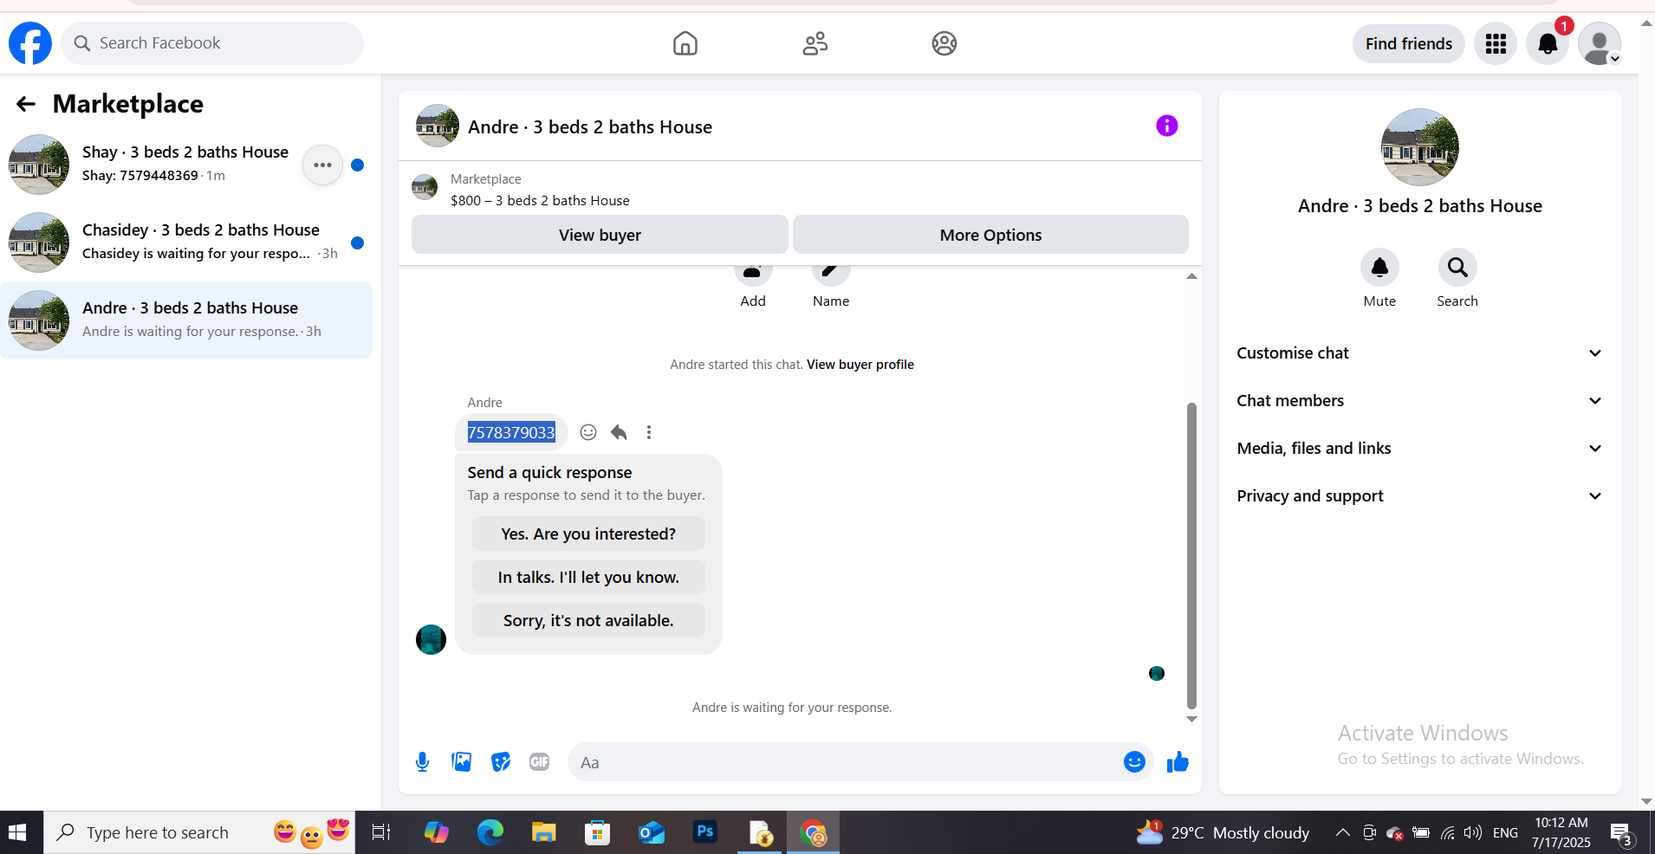Open the Groups icon in top navigation
This screenshot has width=1655, height=854.
pyautogui.click(x=944, y=43)
